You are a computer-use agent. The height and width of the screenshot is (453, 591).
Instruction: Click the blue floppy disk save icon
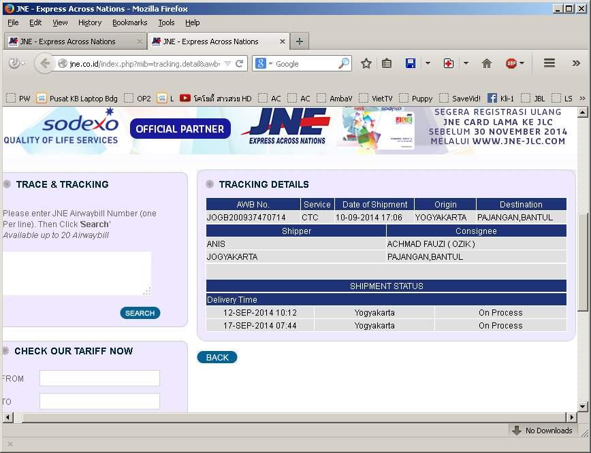(411, 63)
